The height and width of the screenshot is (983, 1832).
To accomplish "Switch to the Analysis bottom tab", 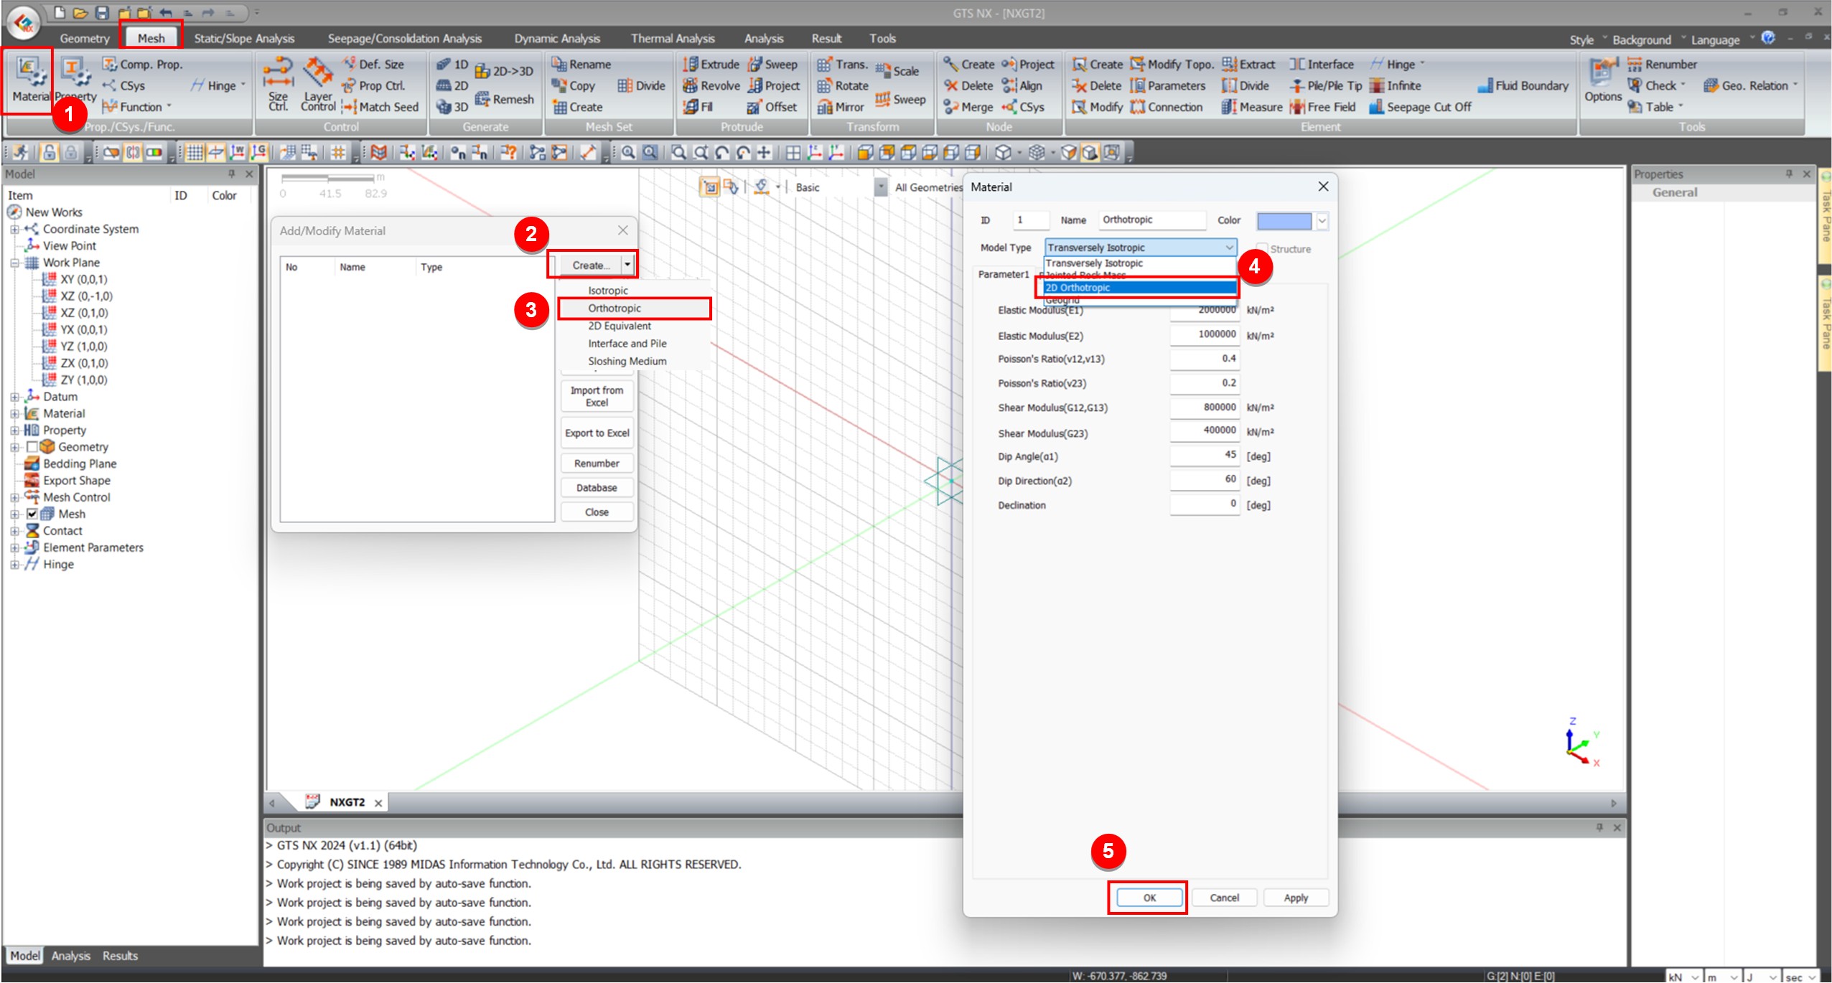I will (71, 956).
